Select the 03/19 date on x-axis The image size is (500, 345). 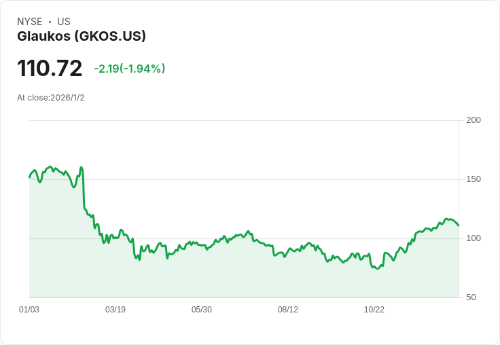(115, 310)
